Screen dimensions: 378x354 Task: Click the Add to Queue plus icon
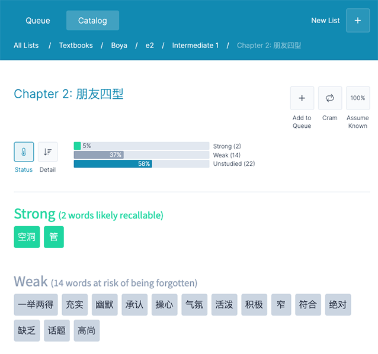click(x=302, y=98)
